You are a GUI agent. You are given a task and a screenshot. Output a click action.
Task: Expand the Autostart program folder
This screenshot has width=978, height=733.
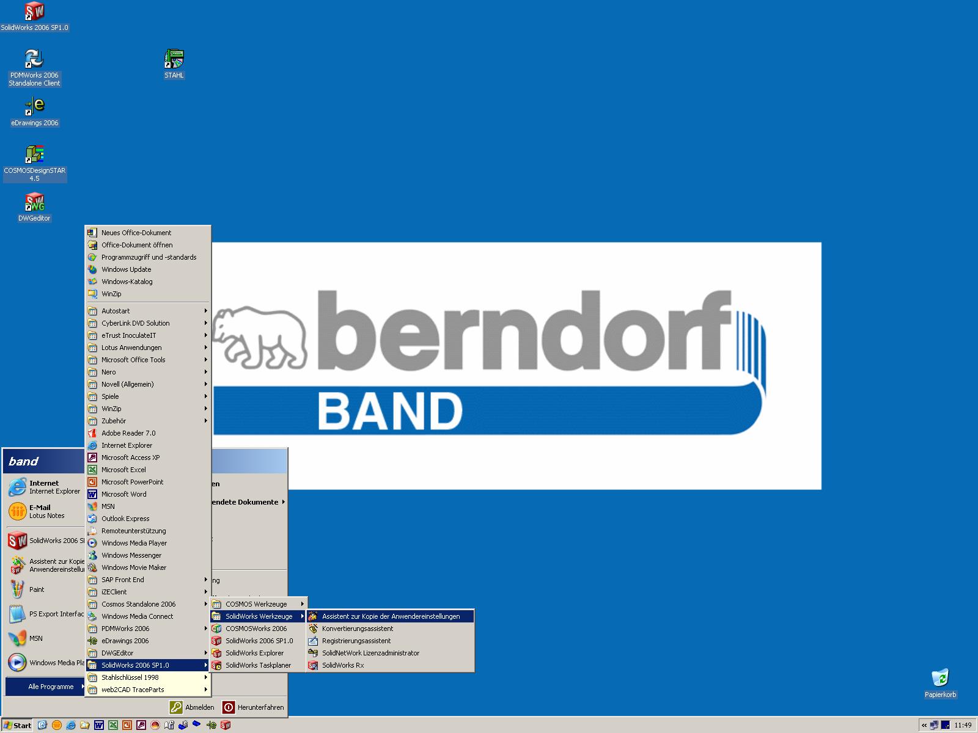(x=148, y=311)
